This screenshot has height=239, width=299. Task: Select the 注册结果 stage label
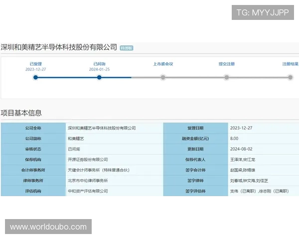tap(290, 64)
